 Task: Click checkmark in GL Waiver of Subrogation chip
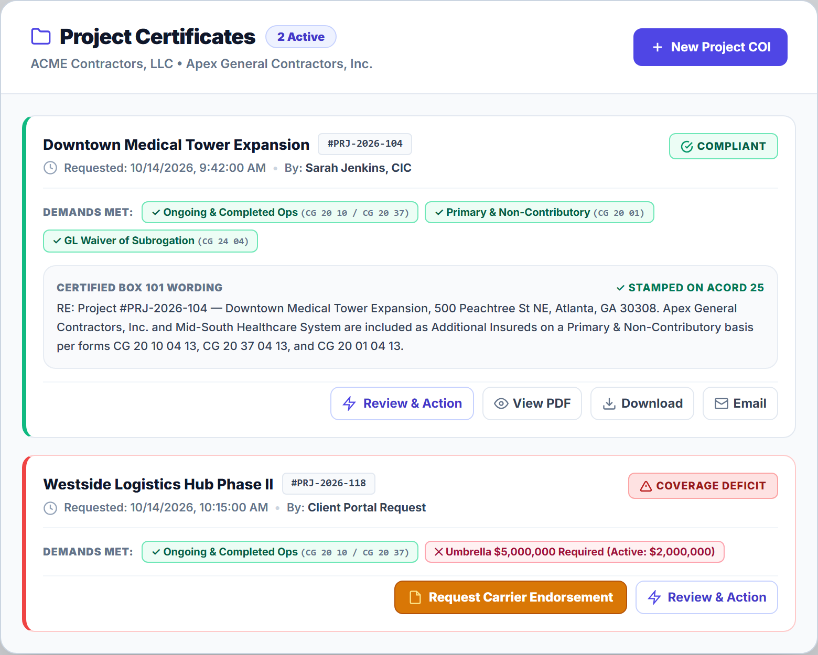click(x=57, y=241)
